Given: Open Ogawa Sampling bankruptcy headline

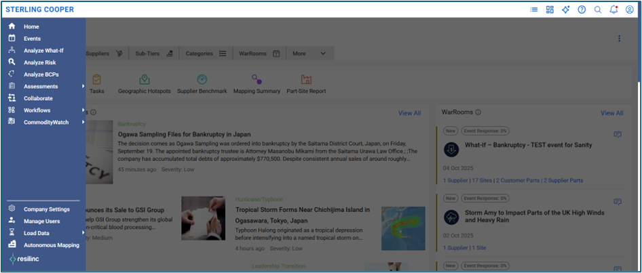Looking at the screenshot, I should 184,134.
